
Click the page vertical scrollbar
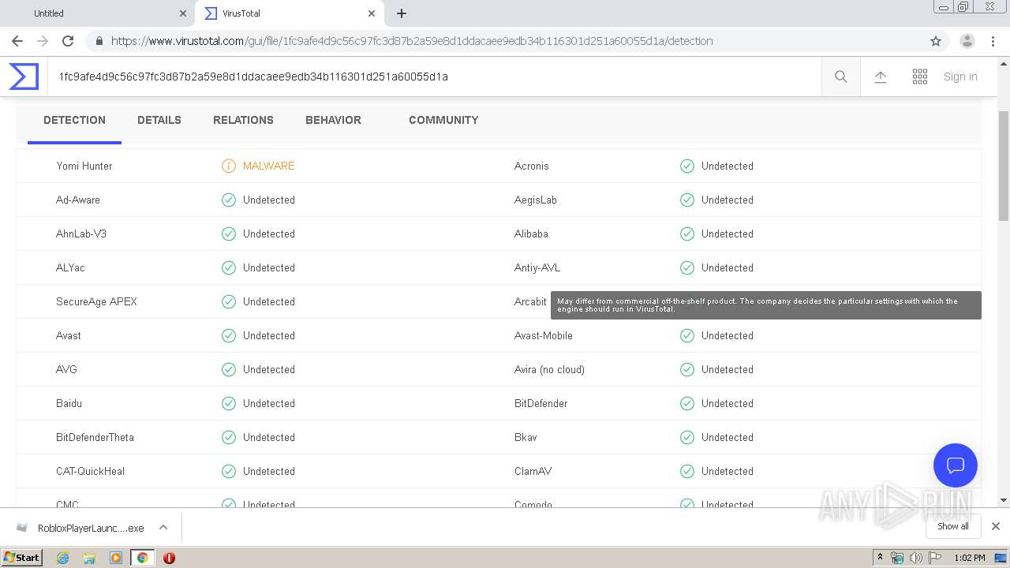tap(1004, 166)
